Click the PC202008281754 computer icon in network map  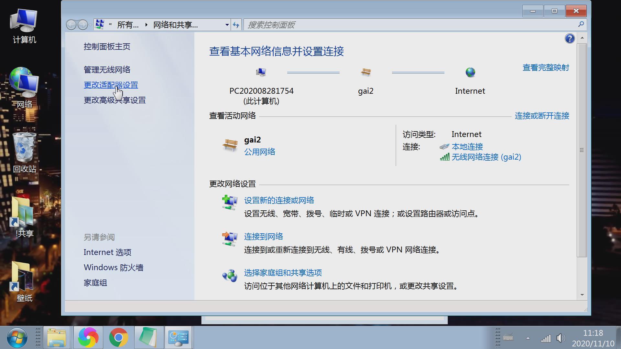(261, 72)
